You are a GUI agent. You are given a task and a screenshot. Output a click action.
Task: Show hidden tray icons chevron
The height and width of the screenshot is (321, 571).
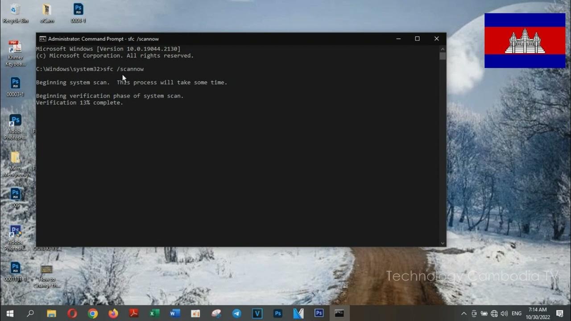click(x=464, y=313)
